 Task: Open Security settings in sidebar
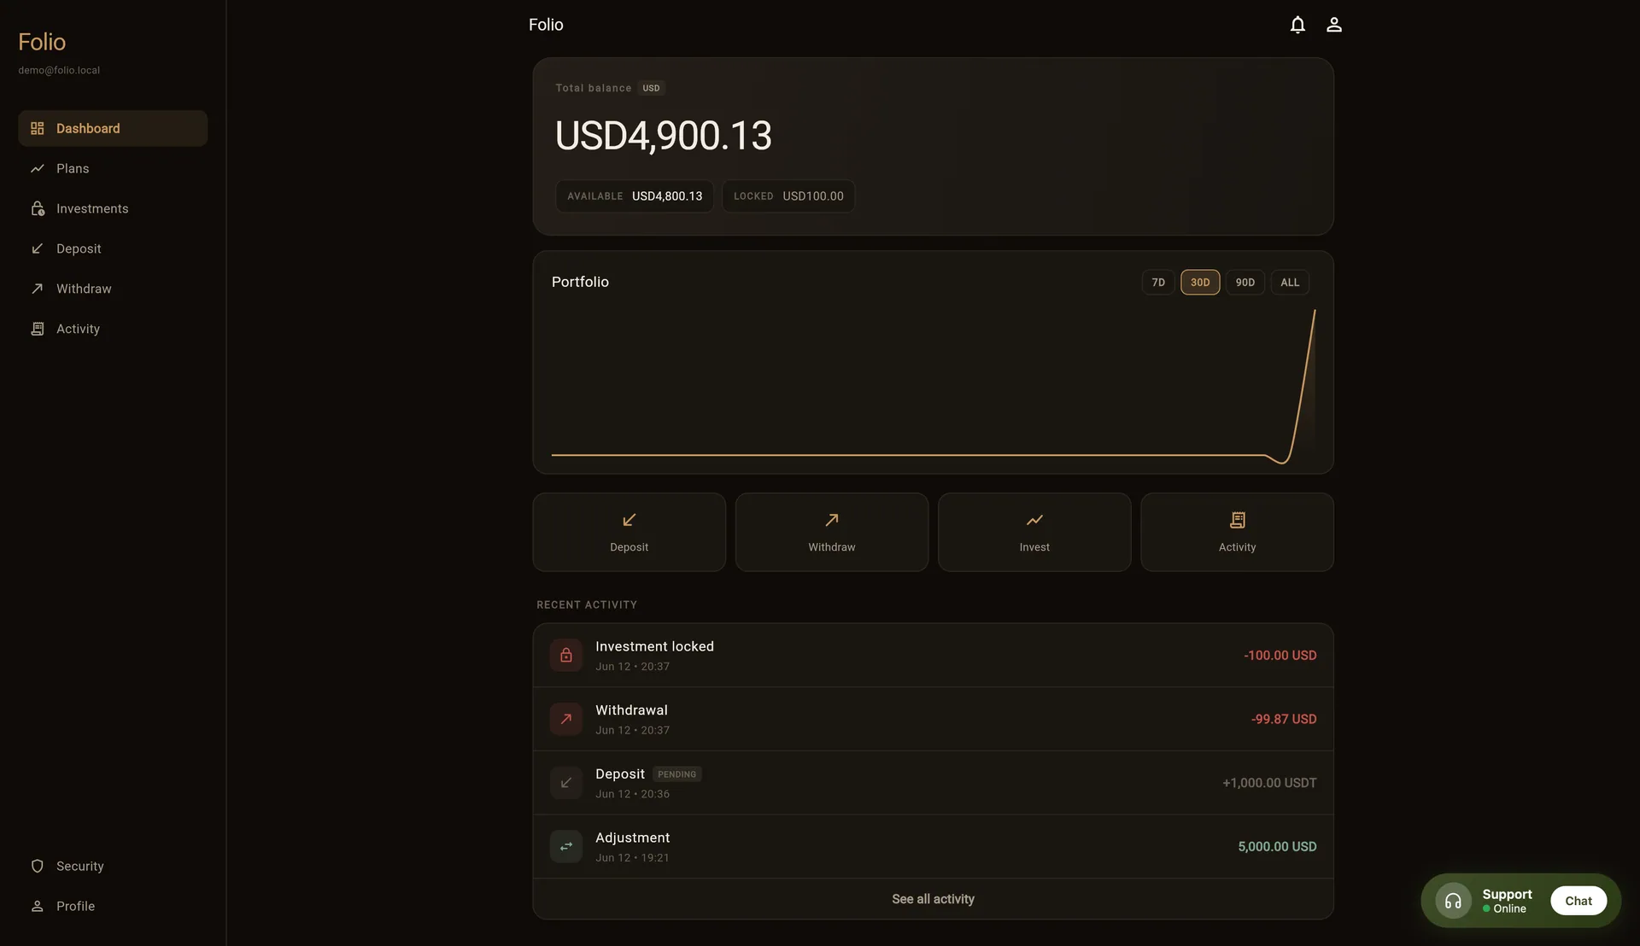(x=113, y=866)
